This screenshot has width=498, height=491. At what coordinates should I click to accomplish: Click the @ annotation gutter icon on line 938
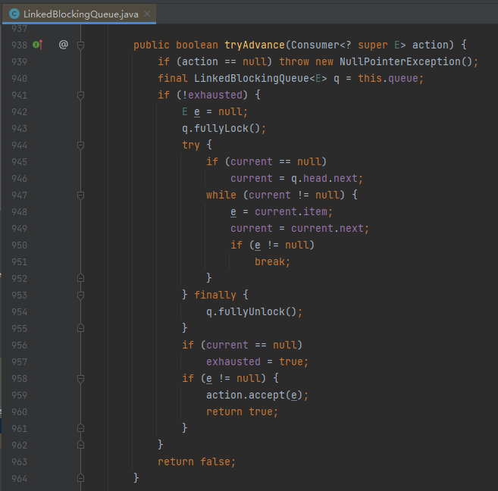coord(64,45)
